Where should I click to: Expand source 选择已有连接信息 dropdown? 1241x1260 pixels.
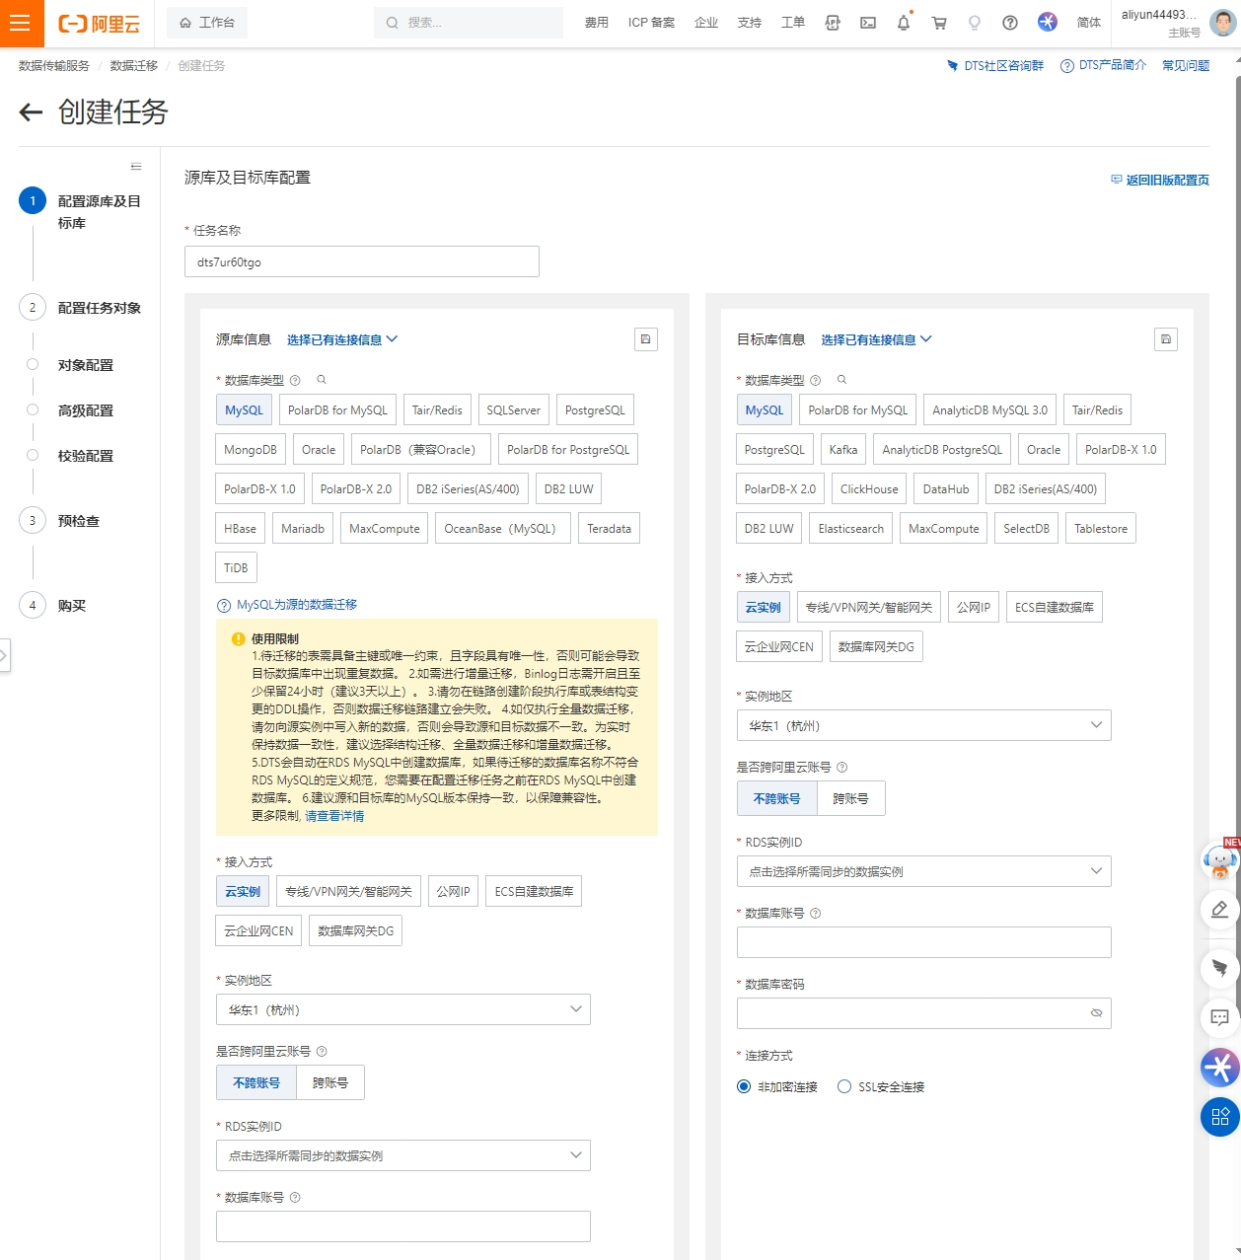(x=341, y=339)
